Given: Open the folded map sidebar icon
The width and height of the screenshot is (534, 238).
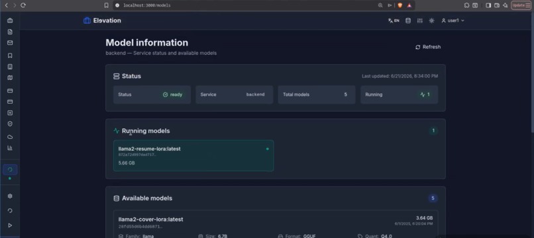Looking at the screenshot, I should 10,78.
